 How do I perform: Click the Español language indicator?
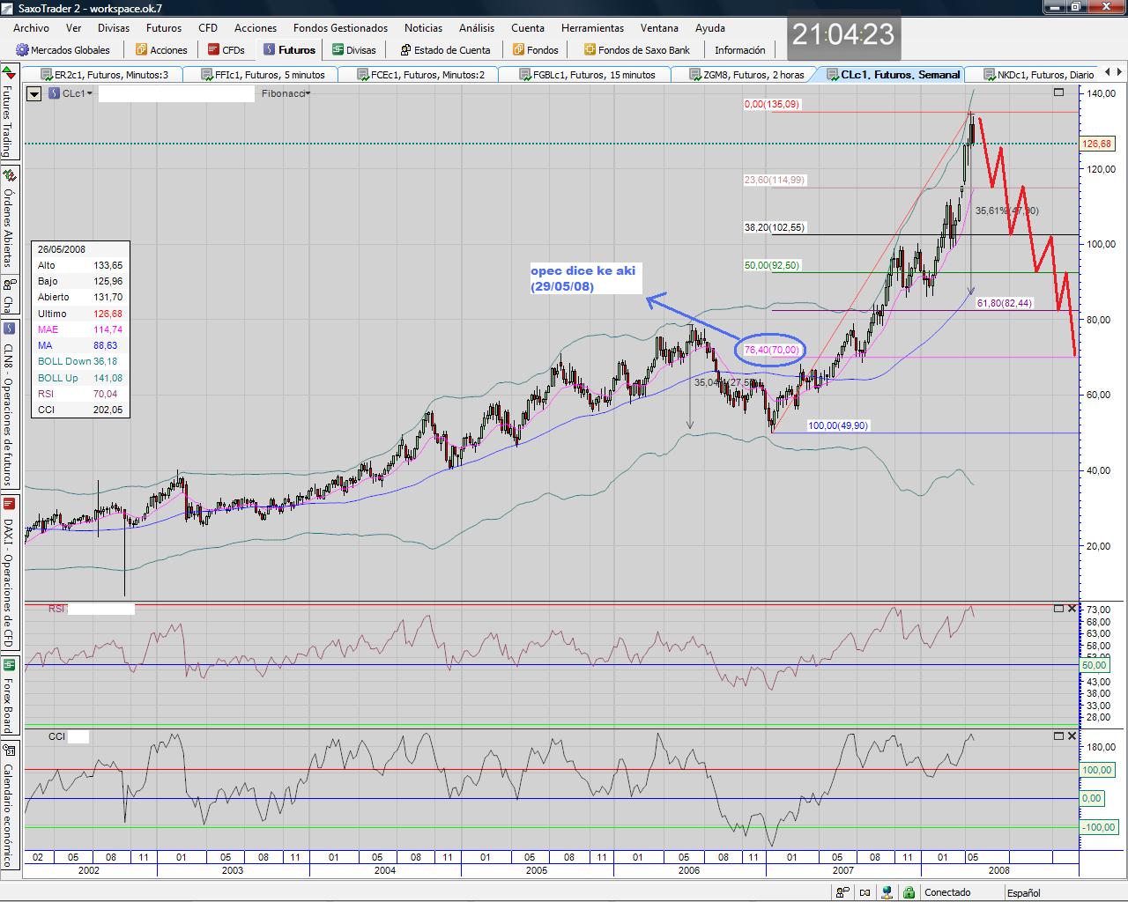[1023, 892]
